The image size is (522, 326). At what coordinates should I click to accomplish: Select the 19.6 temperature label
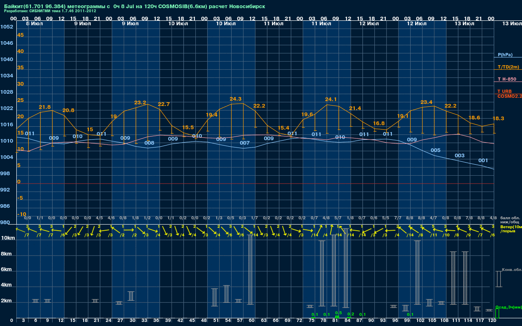point(307,115)
